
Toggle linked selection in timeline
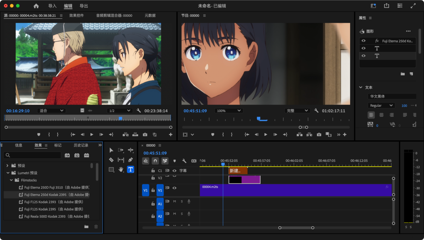click(x=165, y=161)
